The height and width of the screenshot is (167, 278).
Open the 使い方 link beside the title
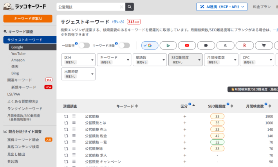point(118,22)
